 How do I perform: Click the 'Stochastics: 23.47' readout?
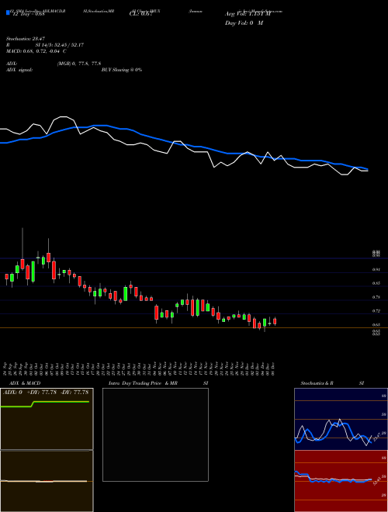pyautogui.click(x=25, y=39)
